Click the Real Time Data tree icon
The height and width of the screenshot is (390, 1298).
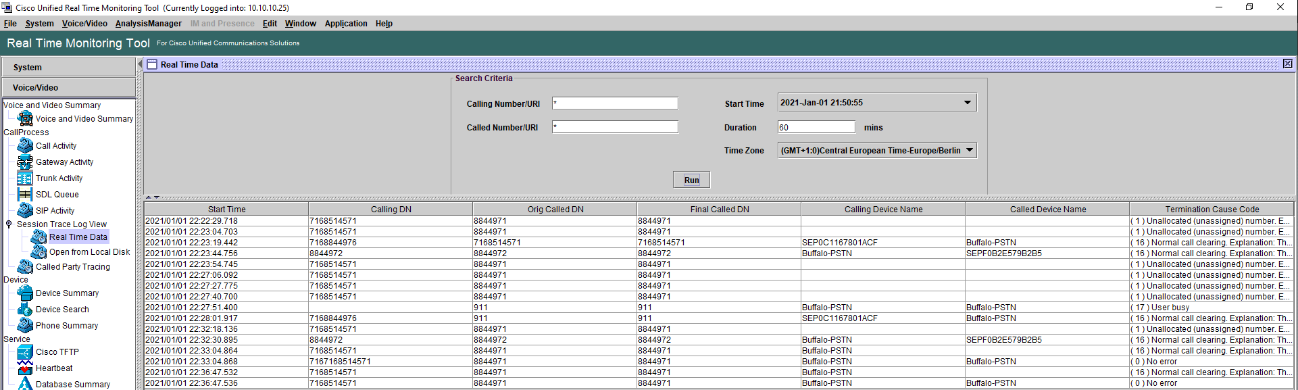39,237
